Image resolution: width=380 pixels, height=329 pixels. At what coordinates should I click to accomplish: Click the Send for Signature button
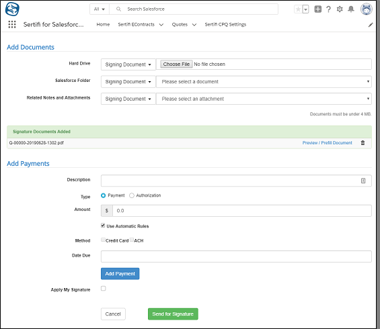[173, 314]
